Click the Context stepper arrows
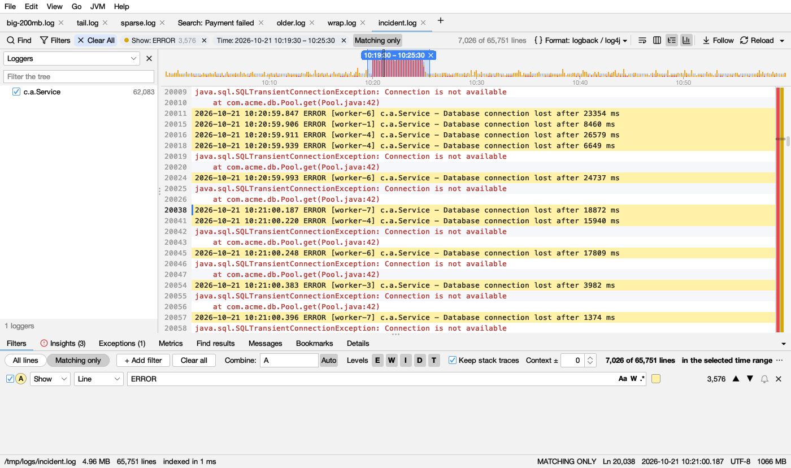The height and width of the screenshot is (468, 791). click(x=590, y=360)
